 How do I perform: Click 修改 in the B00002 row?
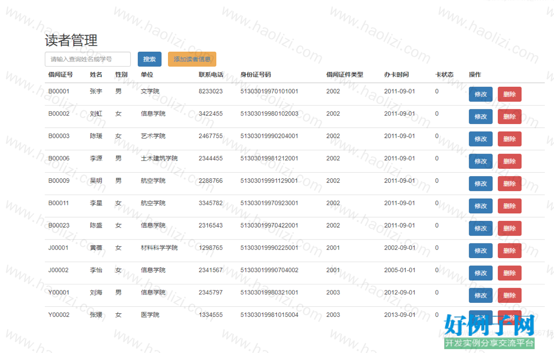[480, 117]
